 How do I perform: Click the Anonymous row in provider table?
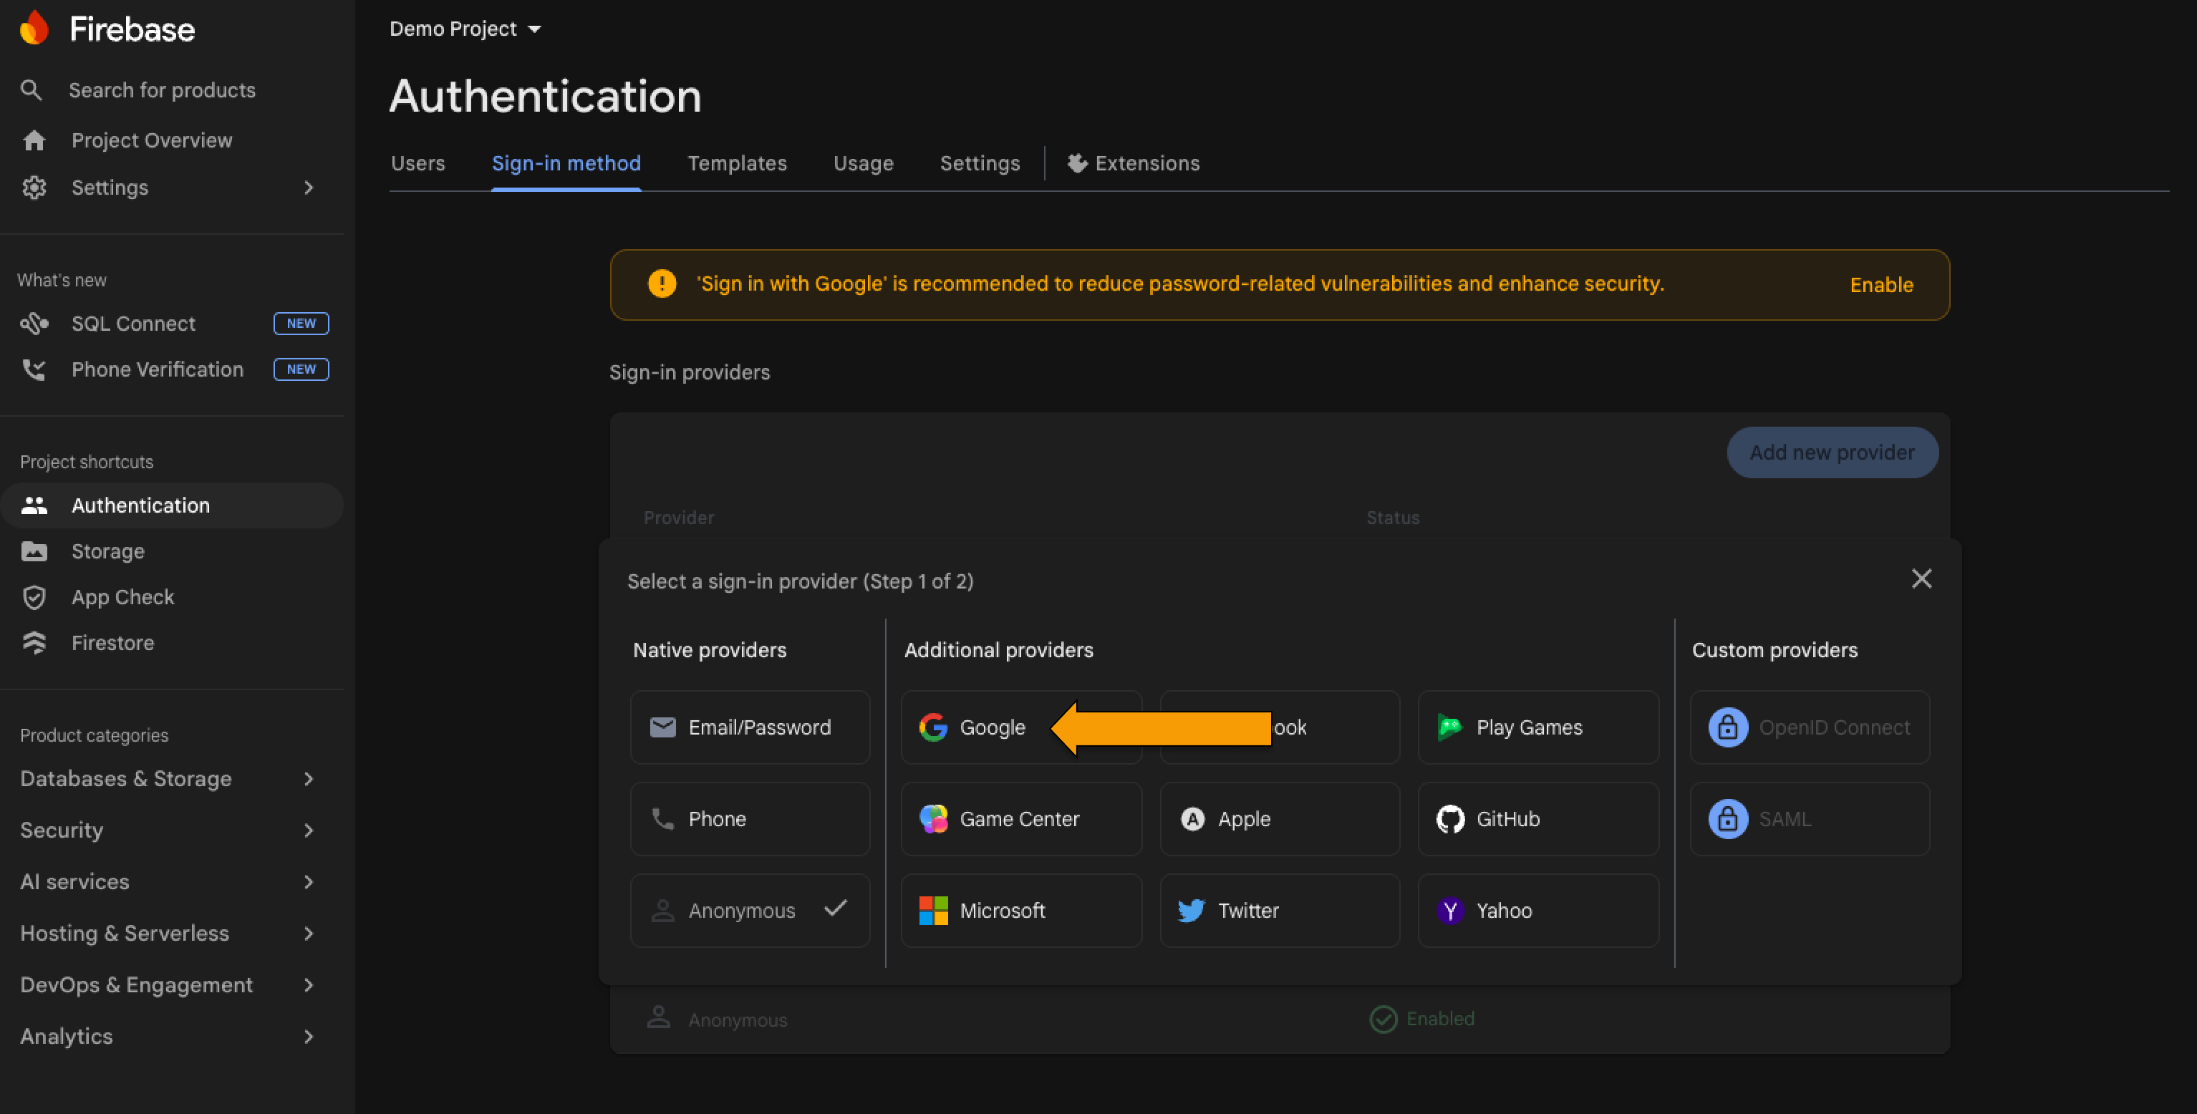click(1279, 1019)
